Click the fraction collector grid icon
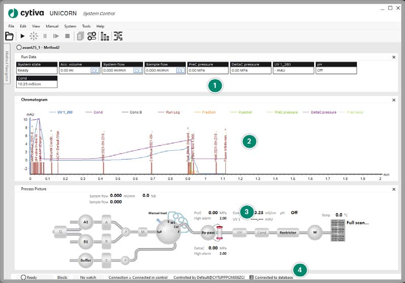This screenshot has height=283, width=405. coord(338,230)
